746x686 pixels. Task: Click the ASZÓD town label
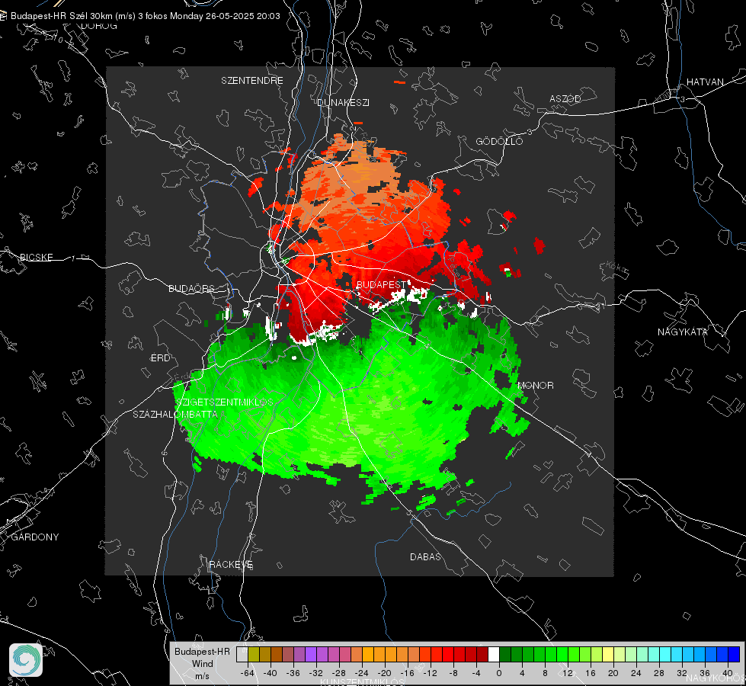565,98
